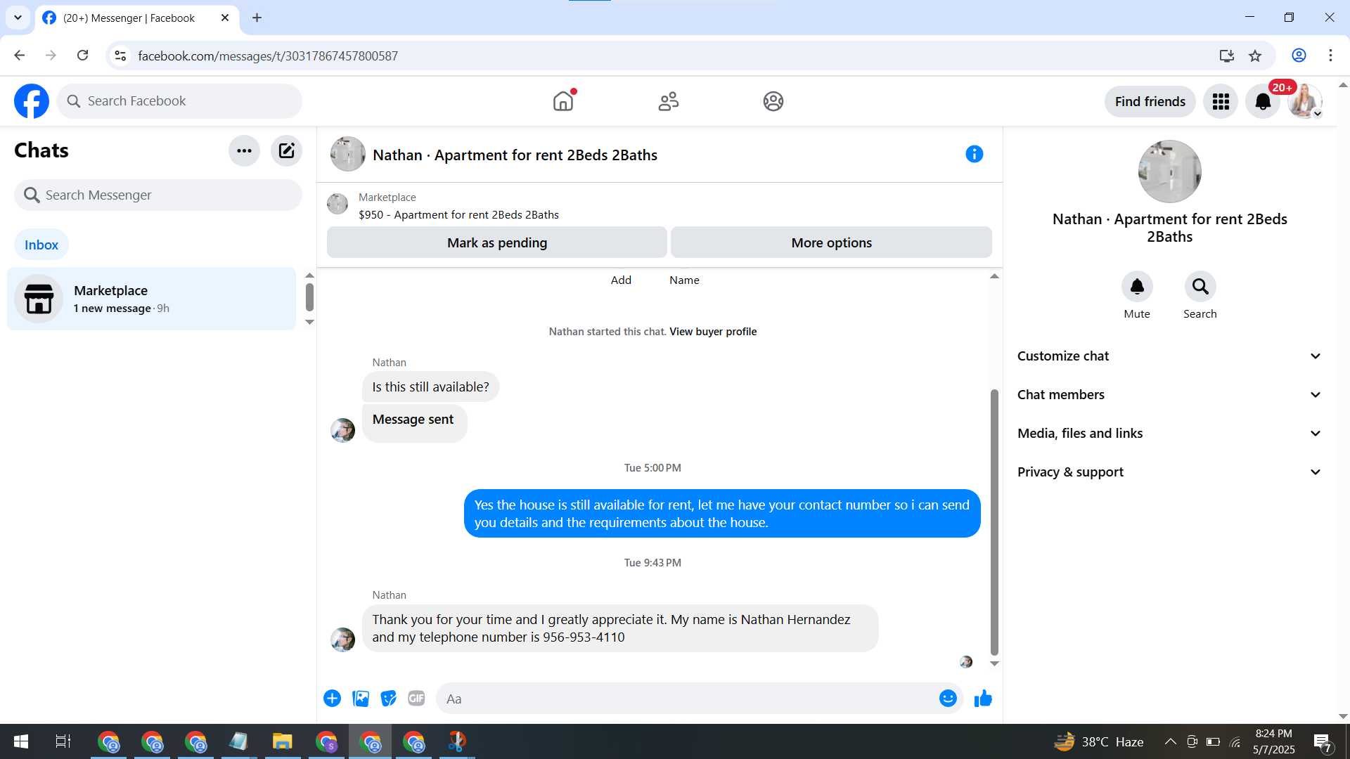Start a new message with the compose icon
This screenshot has width=1350, height=759.
click(286, 150)
